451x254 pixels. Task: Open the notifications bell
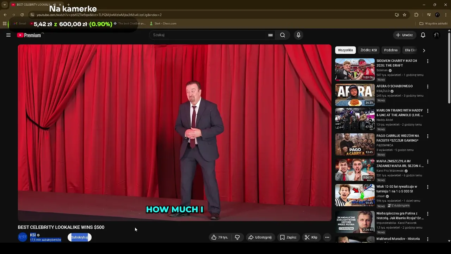pyautogui.click(x=423, y=35)
